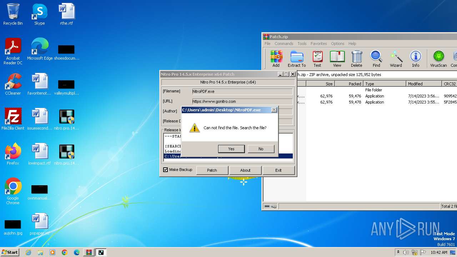Click the About button in patcher

(245, 170)
